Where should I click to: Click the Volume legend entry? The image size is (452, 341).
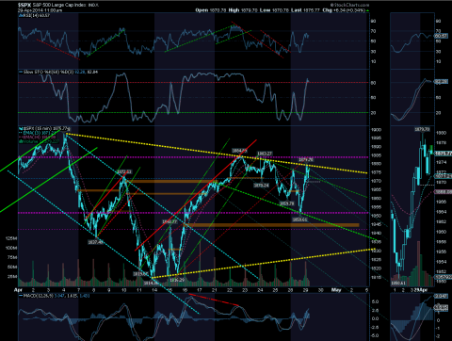(40, 141)
